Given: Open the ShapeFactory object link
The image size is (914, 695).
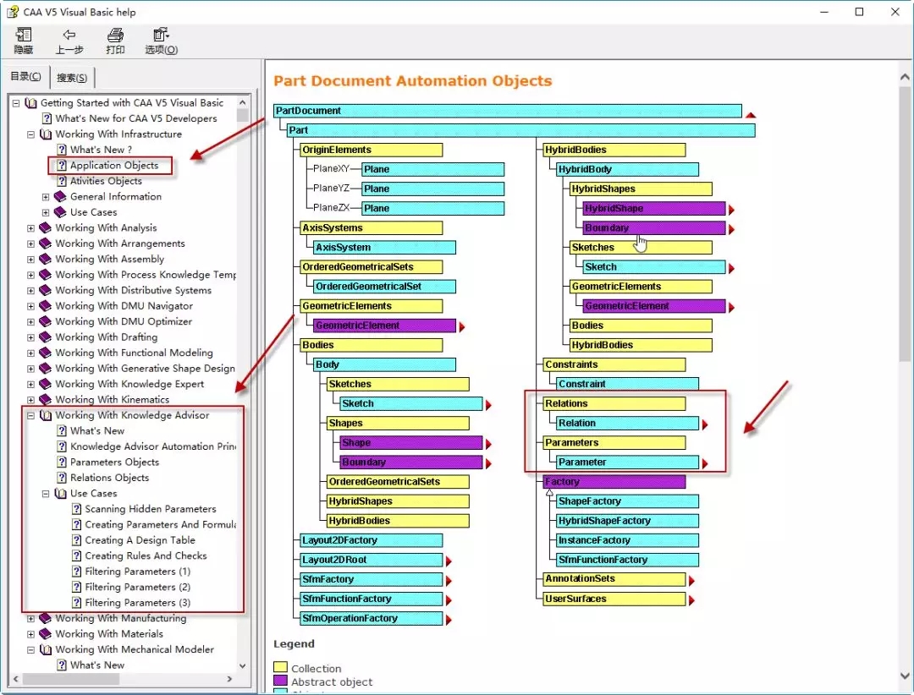Looking at the screenshot, I should point(627,501).
